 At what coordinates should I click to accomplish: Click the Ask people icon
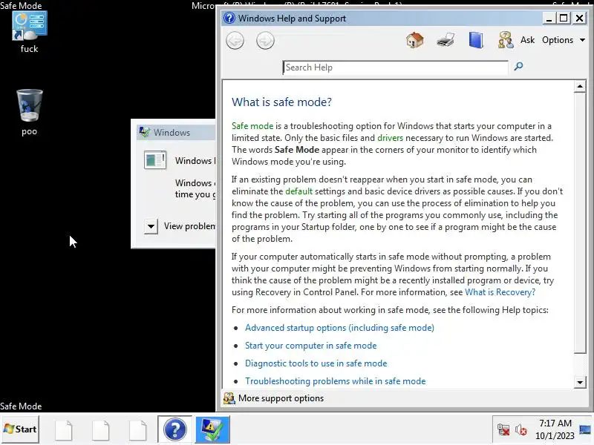506,40
